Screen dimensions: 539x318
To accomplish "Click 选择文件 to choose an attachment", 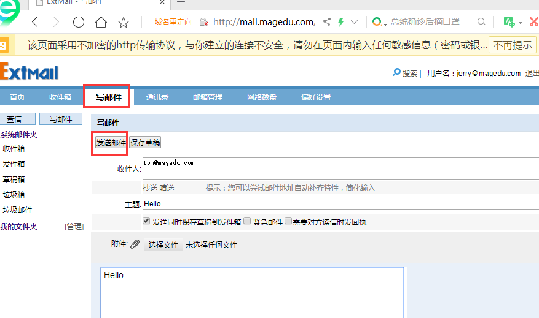I will tap(163, 244).
